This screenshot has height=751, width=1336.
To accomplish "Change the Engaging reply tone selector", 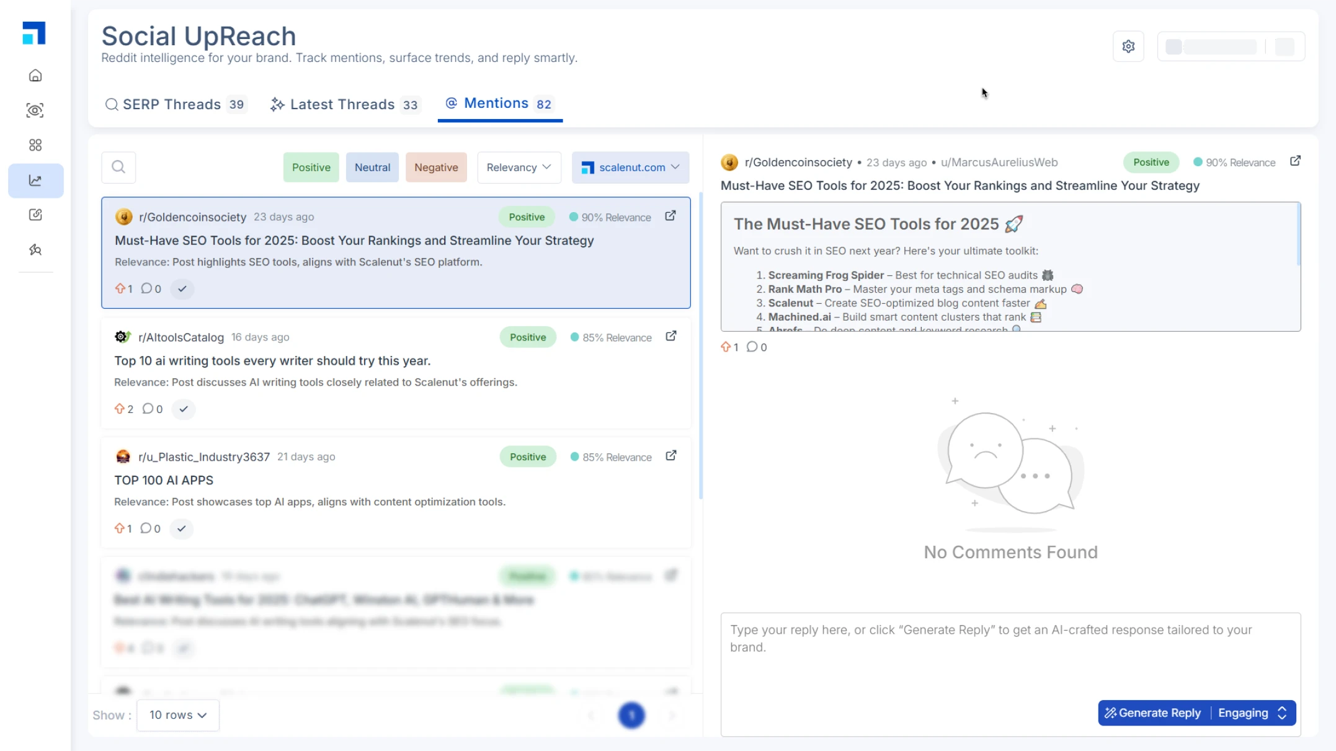I will click(1253, 713).
